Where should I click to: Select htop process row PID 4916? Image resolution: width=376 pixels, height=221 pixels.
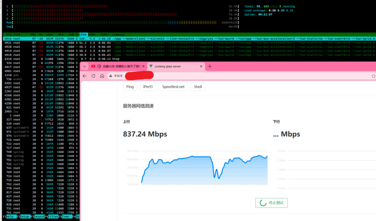[x=189, y=39]
